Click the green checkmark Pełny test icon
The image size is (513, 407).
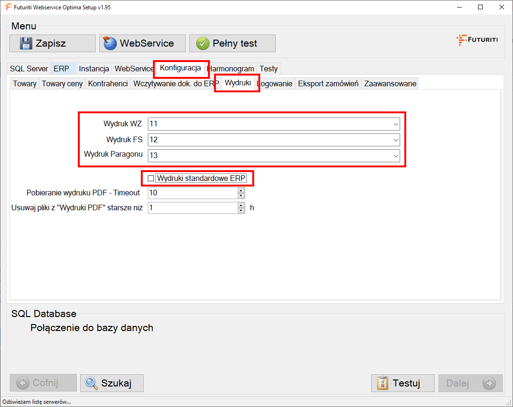pos(202,43)
